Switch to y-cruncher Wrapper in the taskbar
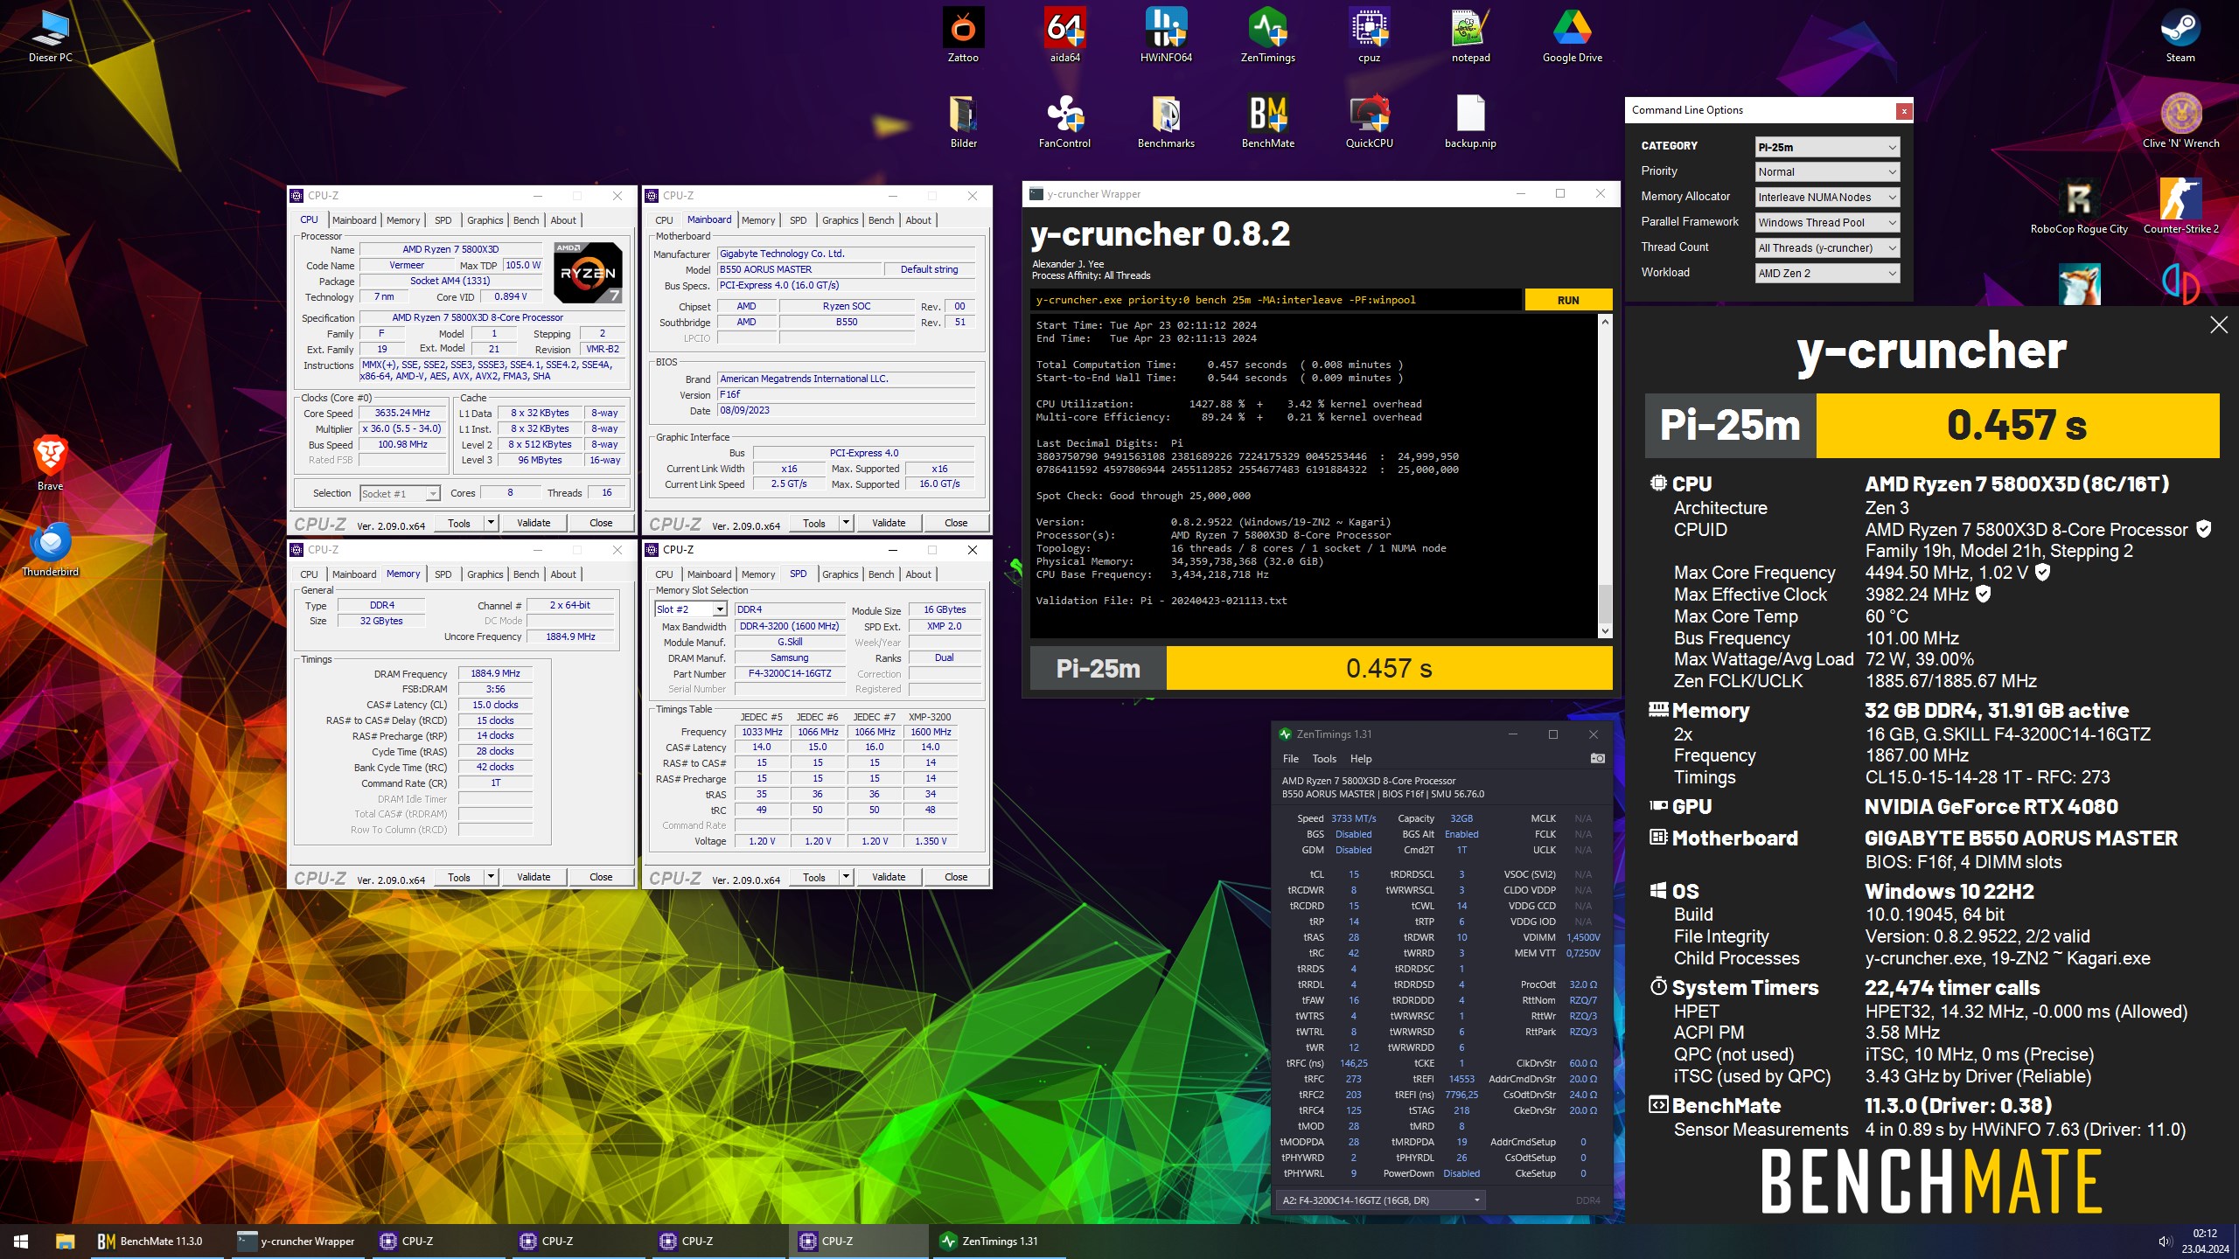Screen dimensions: 2239x1259 point(297,1241)
